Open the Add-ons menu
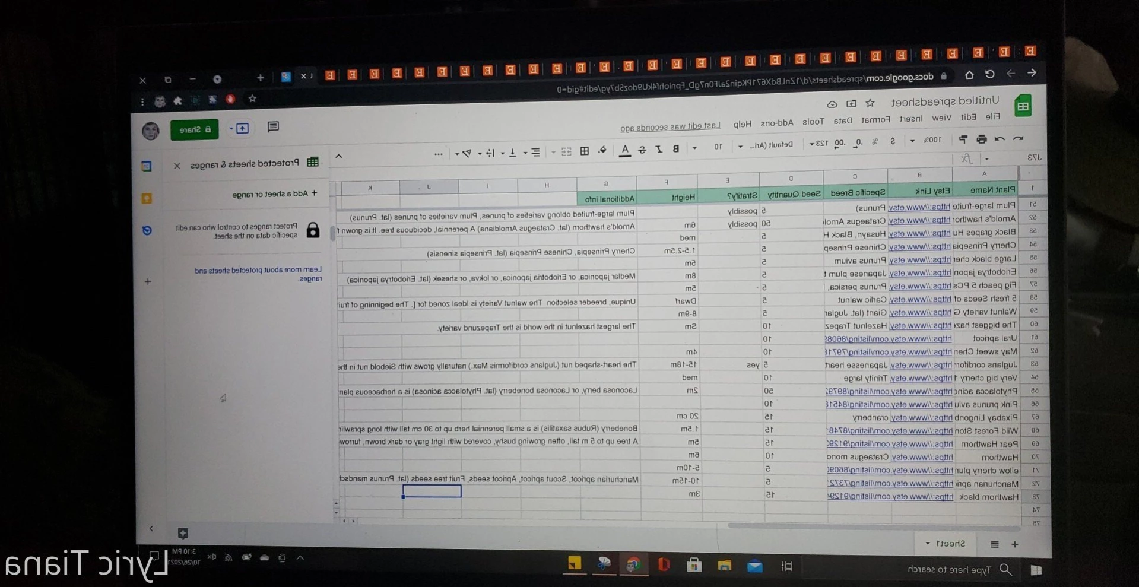Viewport: 1139px width, 587px height. pos(777,123)
